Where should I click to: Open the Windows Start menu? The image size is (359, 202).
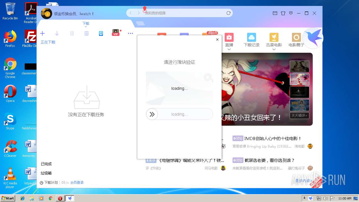pos(8,198)
